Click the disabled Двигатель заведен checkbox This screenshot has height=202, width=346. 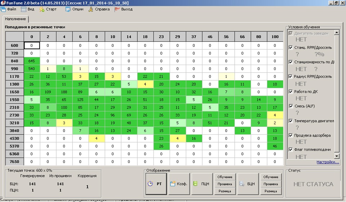[290, 33]
